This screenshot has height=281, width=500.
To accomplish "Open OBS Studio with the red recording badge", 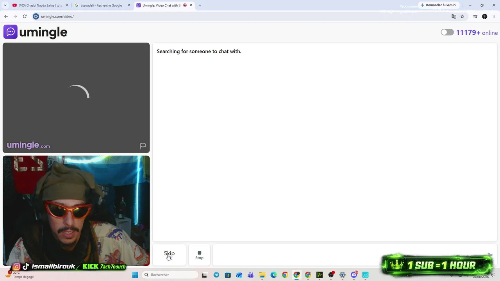I will 331,275.
